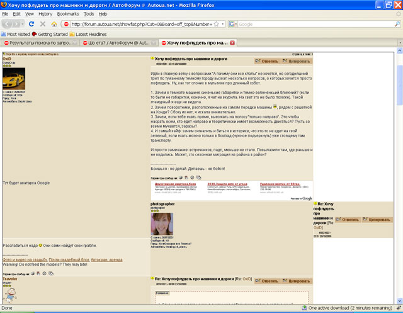This screenshot has height=313, width=403.
Task: Go back with the back arrow button
Action: (7, 24)
